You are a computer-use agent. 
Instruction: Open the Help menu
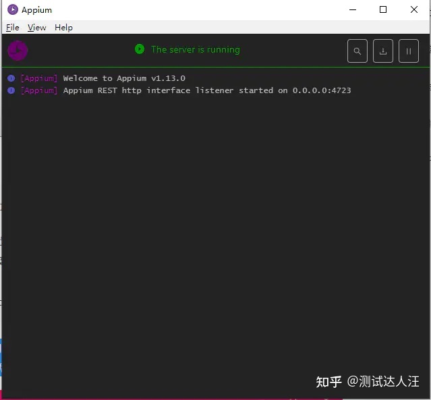[63, 28]
